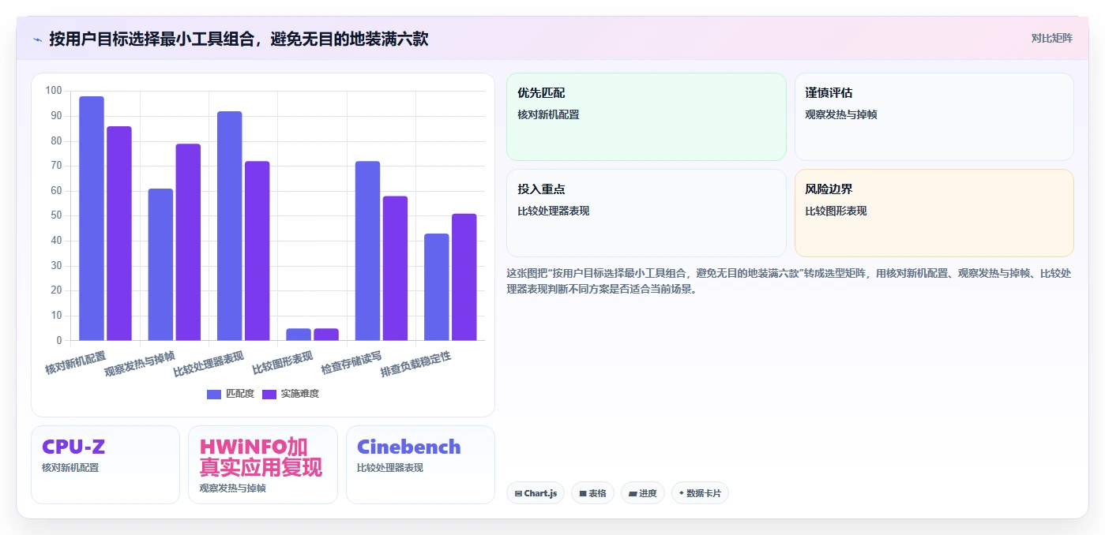Viewport: 1105px width, 535px height.
Task: Select the Cinebench tool card
Action: (420, 465)
